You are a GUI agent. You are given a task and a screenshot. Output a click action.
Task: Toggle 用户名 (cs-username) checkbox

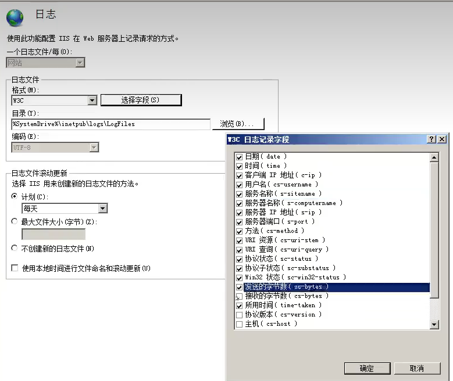click(x=239, y=185)
